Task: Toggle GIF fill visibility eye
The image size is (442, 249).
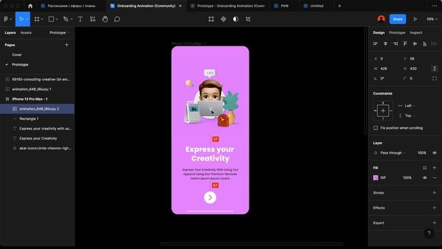Action: coord(425,178)
